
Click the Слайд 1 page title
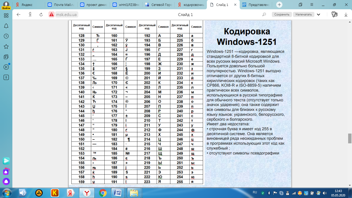(185, 14)
